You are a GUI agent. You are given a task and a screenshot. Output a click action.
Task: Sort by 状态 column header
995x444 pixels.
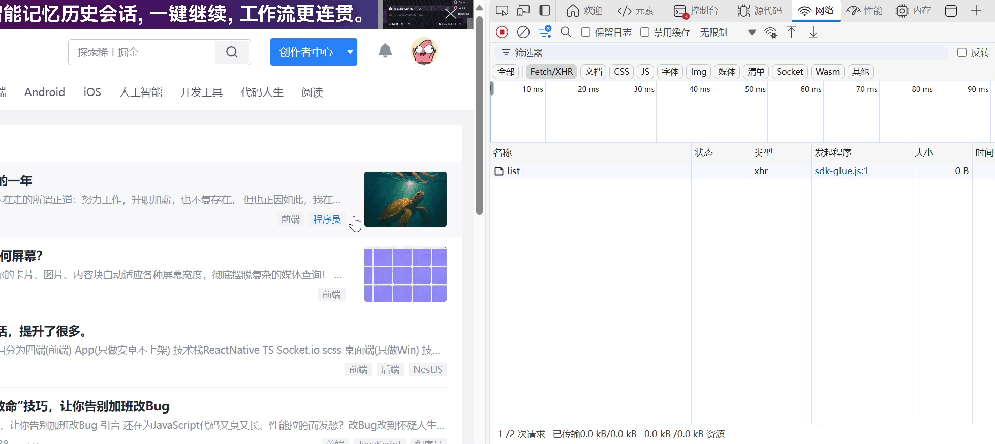coord(721,153)
